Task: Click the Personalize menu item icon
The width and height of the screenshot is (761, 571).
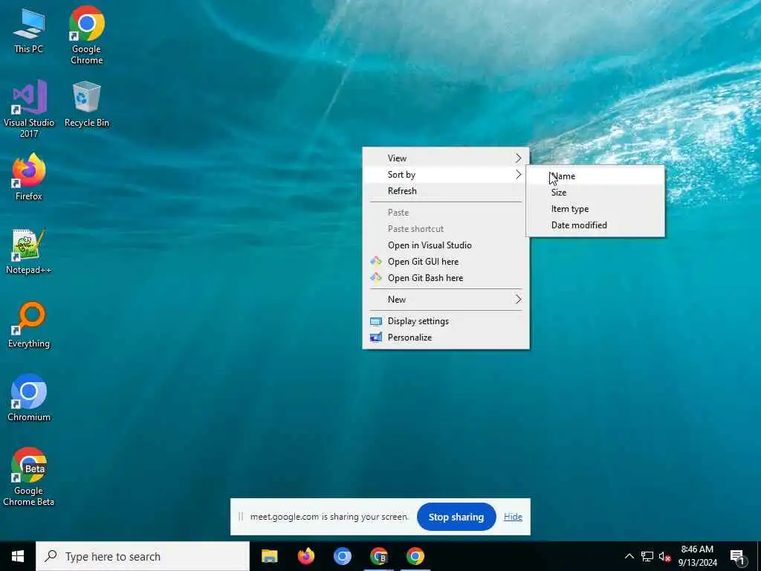Action: pyautogui.click(x=375, y=338)
